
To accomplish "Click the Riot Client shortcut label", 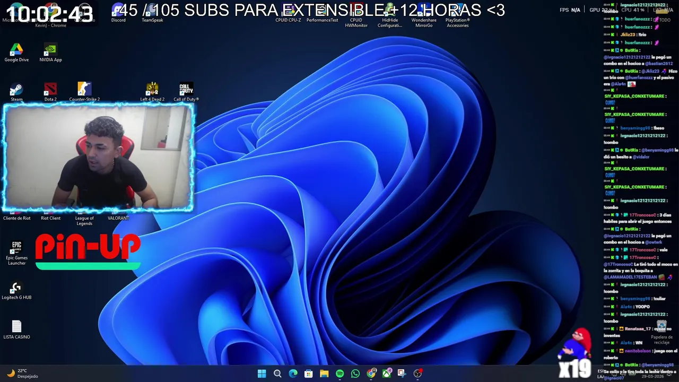I will (x=50, y=218).
